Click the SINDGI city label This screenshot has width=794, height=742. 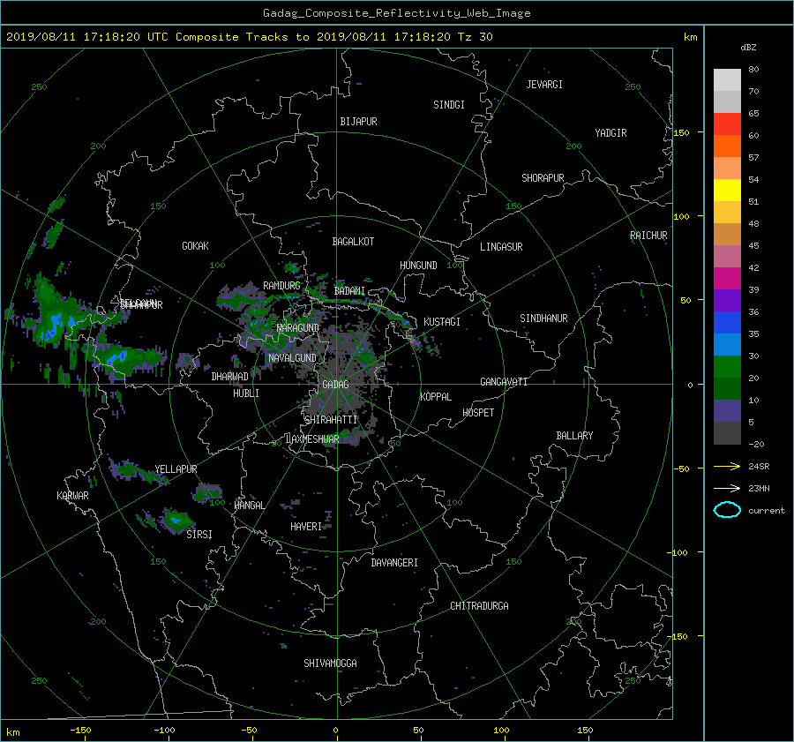(x=449, y=105)
